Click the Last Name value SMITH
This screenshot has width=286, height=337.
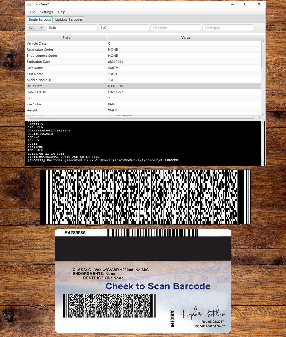pyautogui.click(x=113, y=68)
